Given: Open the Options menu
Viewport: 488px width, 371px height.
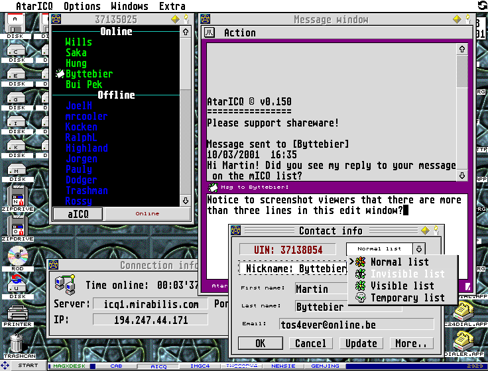Looking at the screenshot, I should pos(82,6).
